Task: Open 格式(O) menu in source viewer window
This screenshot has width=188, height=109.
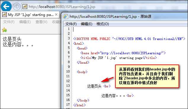Action: tap(103, 24)
